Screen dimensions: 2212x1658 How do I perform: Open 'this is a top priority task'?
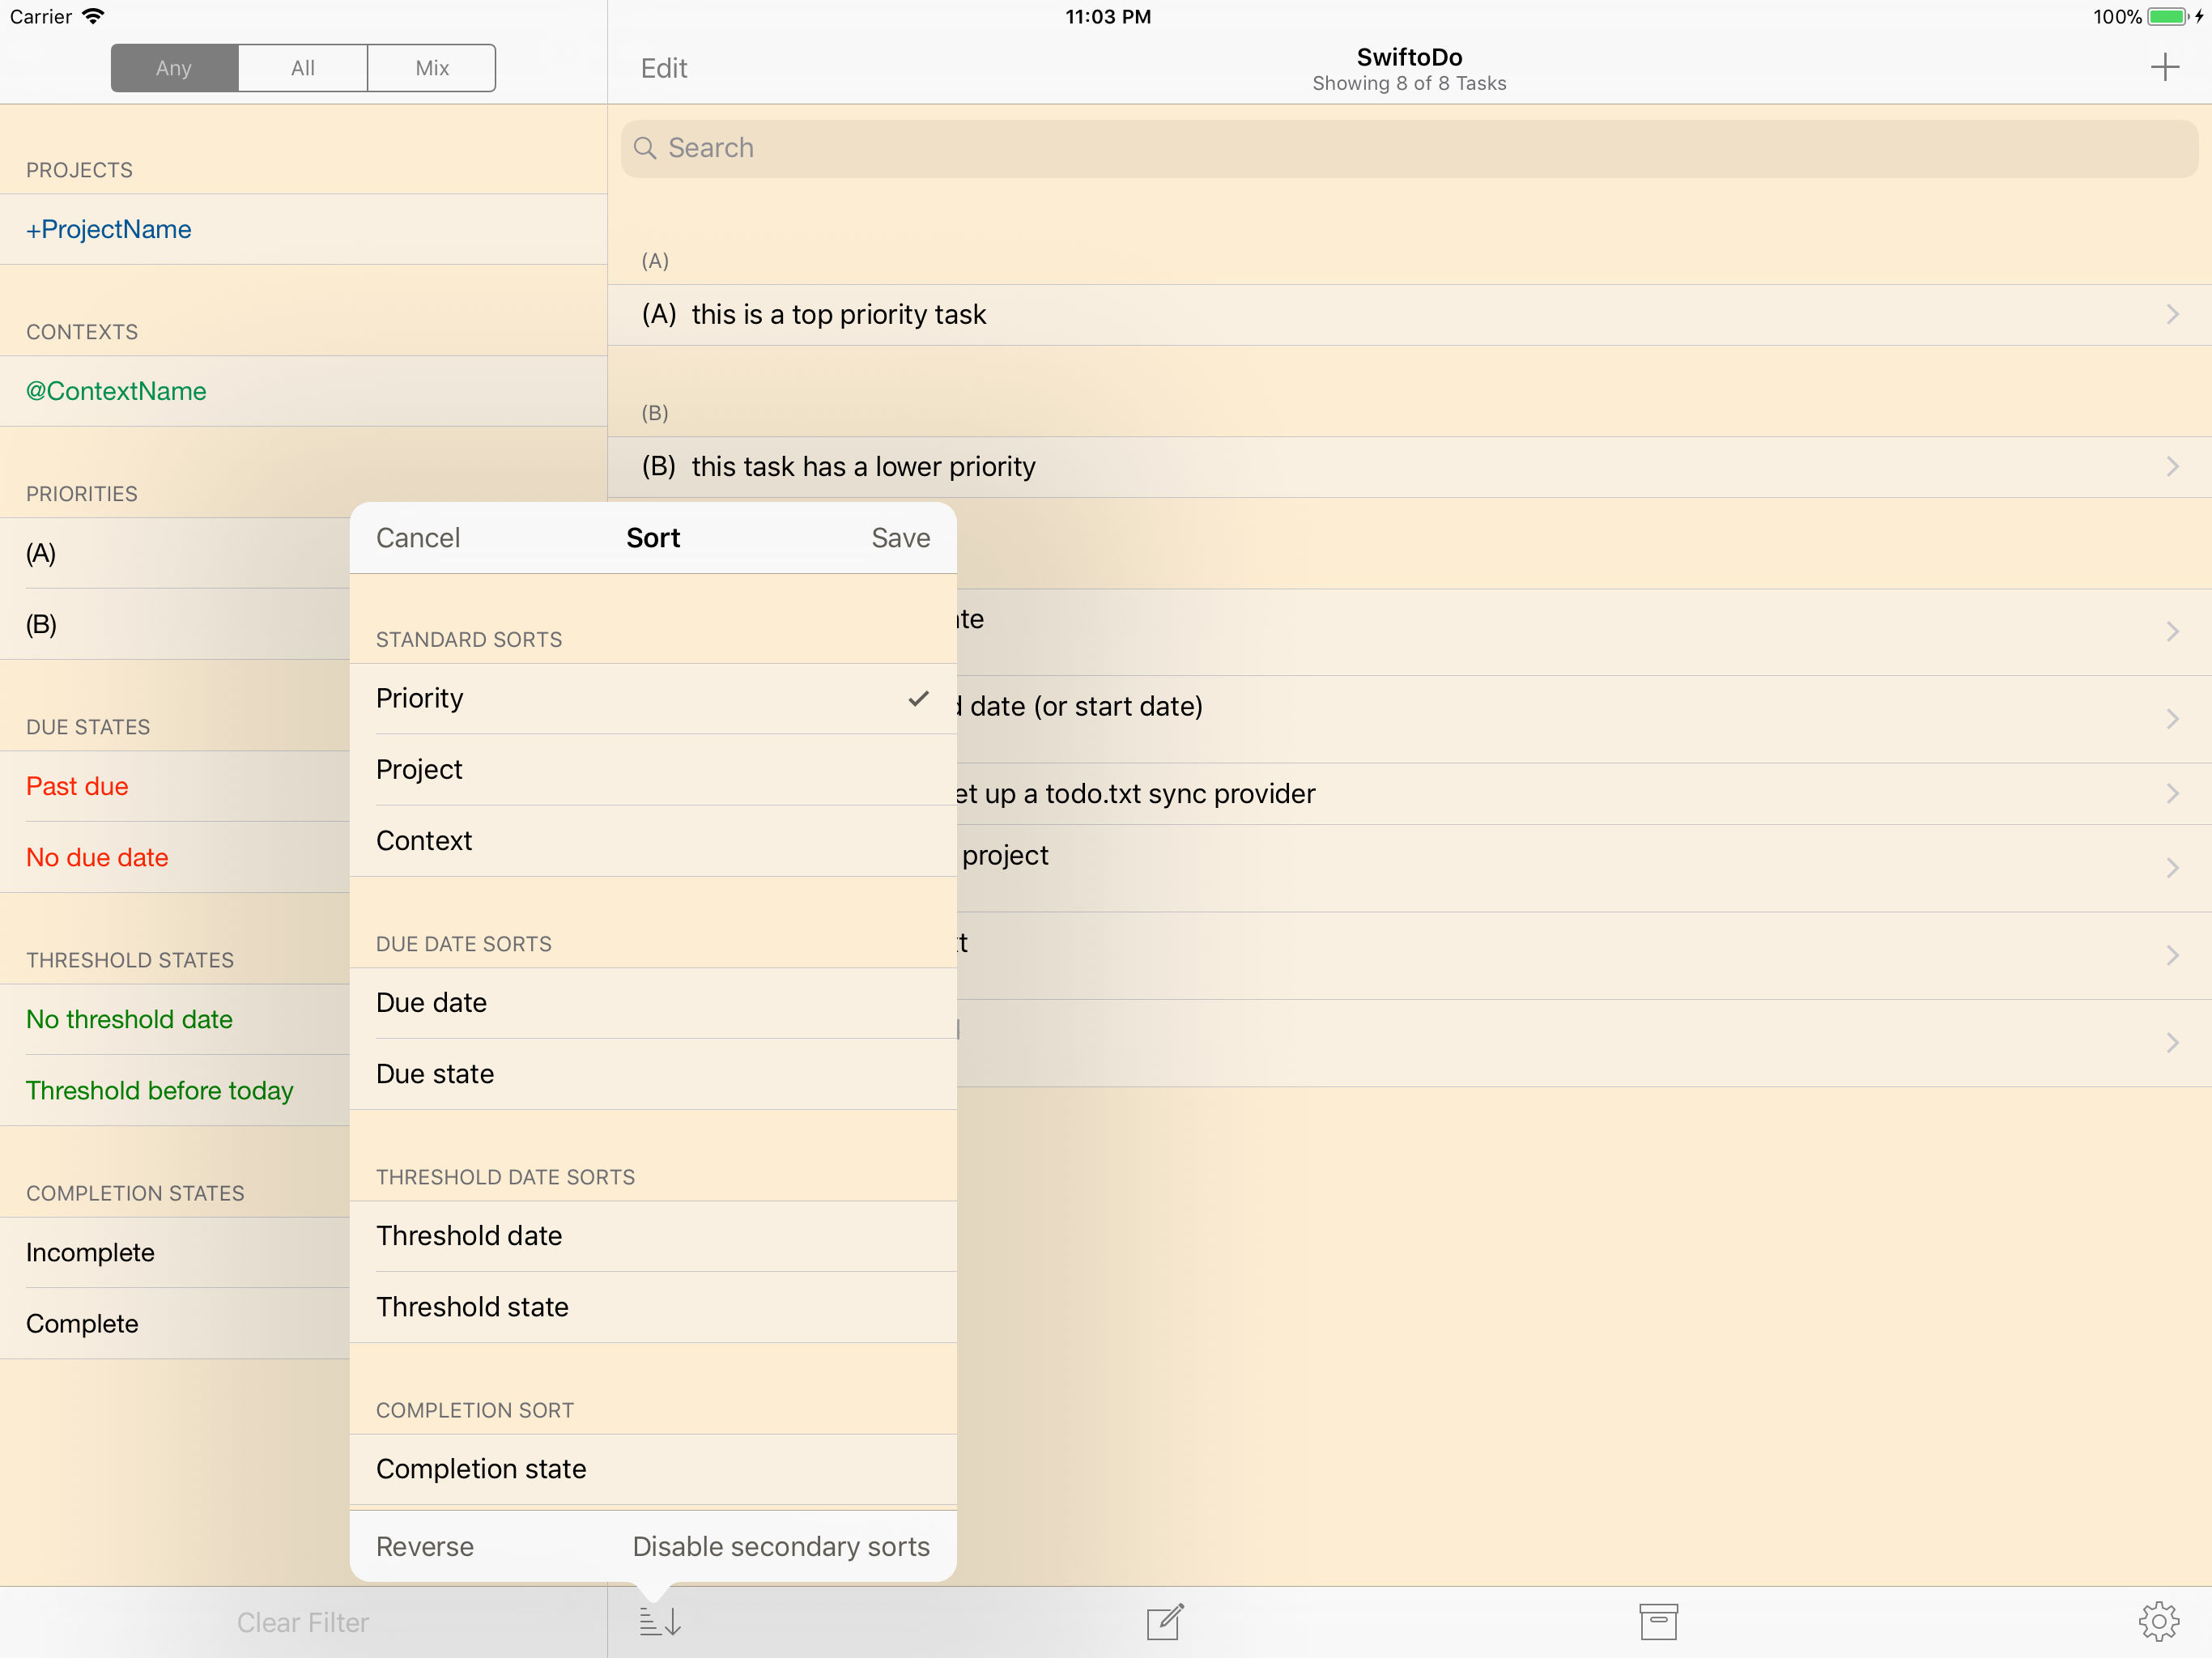point(1409,315)
